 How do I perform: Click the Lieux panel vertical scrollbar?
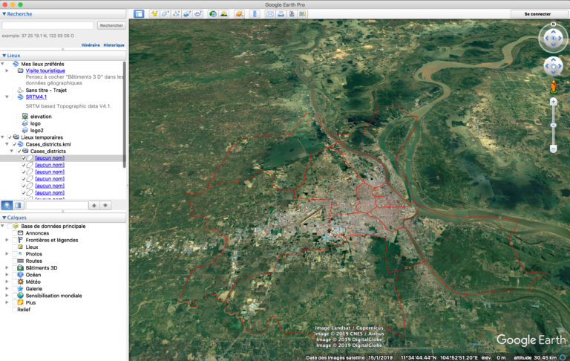tap(125, 114)
